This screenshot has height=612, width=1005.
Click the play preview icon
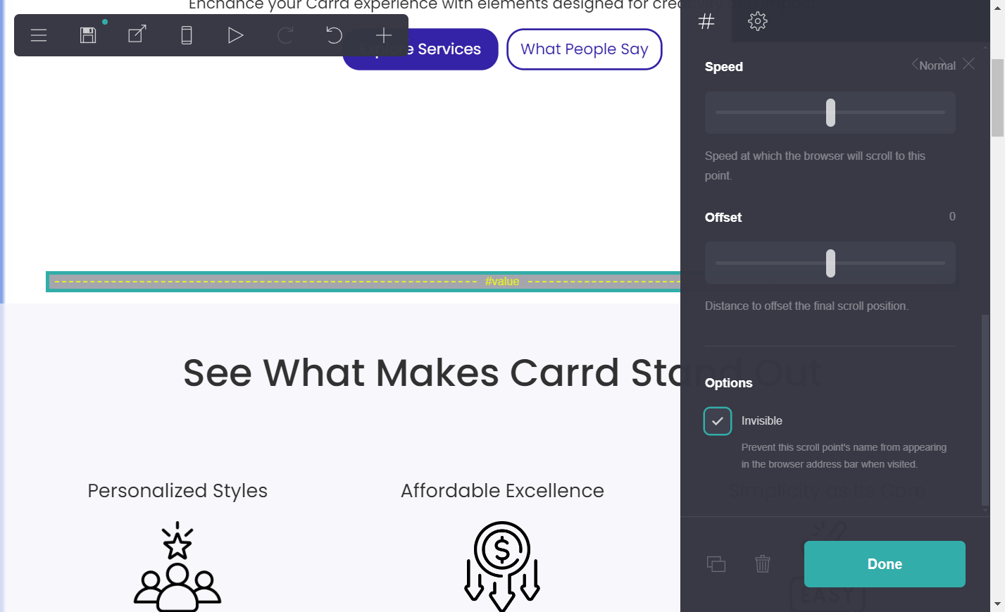pos(236,35)
